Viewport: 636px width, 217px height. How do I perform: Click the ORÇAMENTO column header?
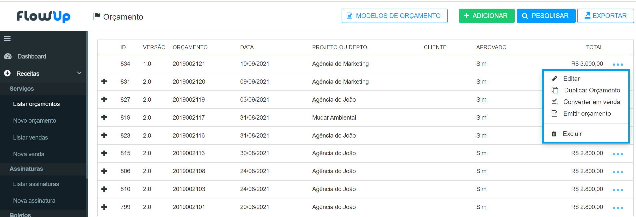click(x=190, y=47)
